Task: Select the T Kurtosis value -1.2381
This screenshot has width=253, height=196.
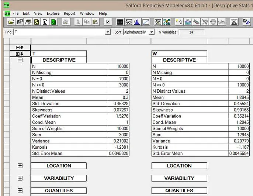Action: (118, 147)
